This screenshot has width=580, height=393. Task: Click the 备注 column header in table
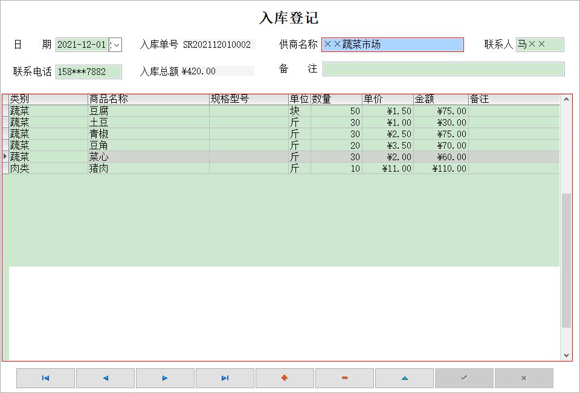tap(514, 99)
